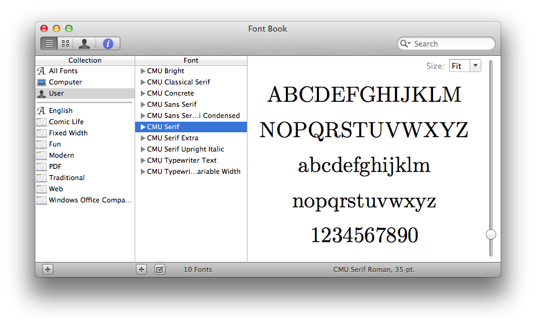Expand the selected CMU Serif family
Screen dimensions: 536x326
143,127
